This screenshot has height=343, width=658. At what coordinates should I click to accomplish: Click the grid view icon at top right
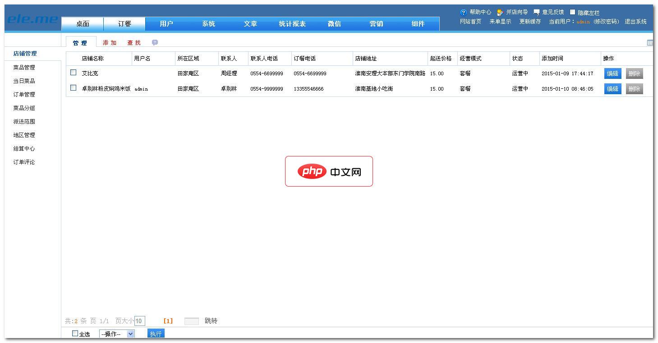[x=649, y=42]
